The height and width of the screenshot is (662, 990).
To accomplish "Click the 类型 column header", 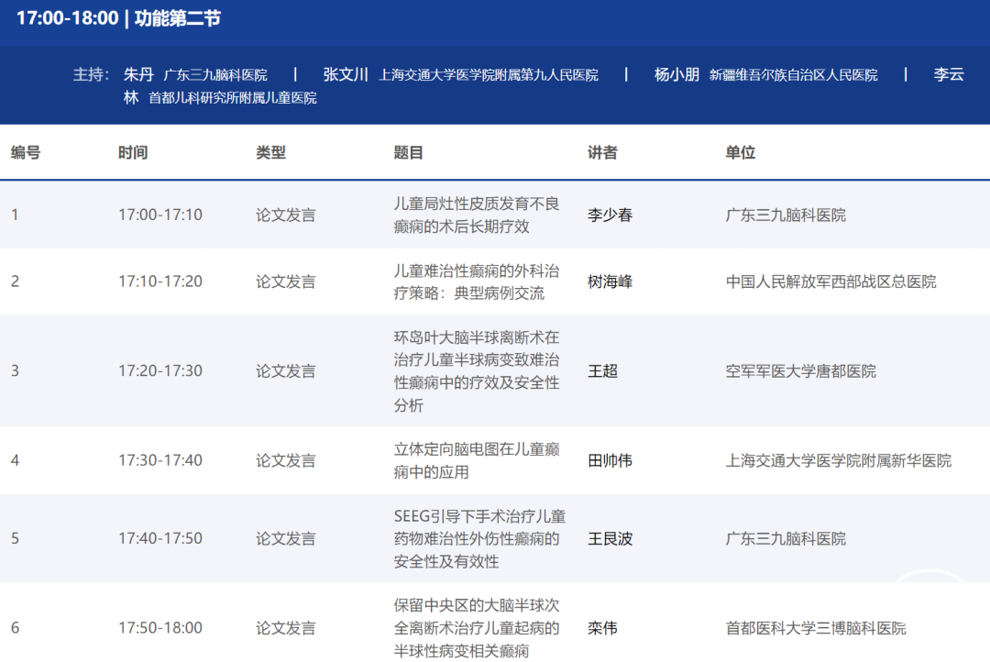I will pos(270,152).
